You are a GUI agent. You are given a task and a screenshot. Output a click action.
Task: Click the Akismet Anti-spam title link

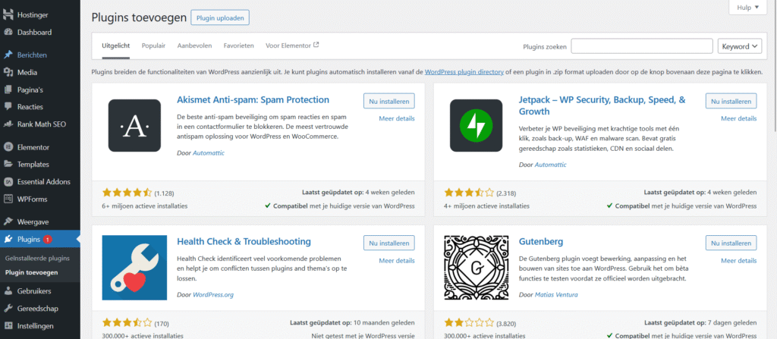[x=253, y=99]
